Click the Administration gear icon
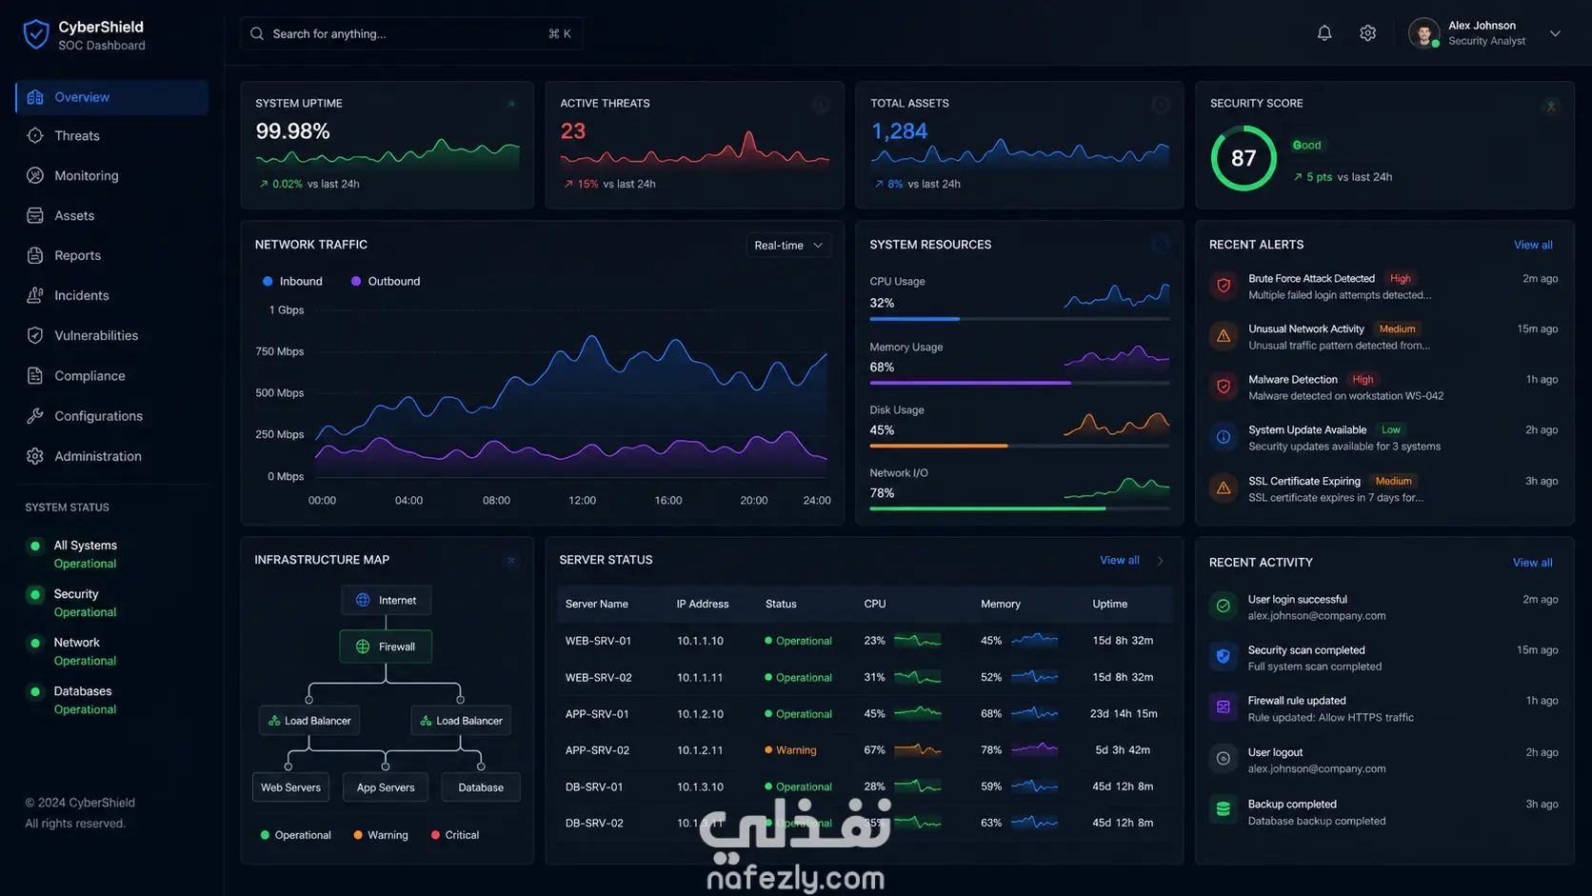This screenshot has width=1592, height=896. click(35, 456)
